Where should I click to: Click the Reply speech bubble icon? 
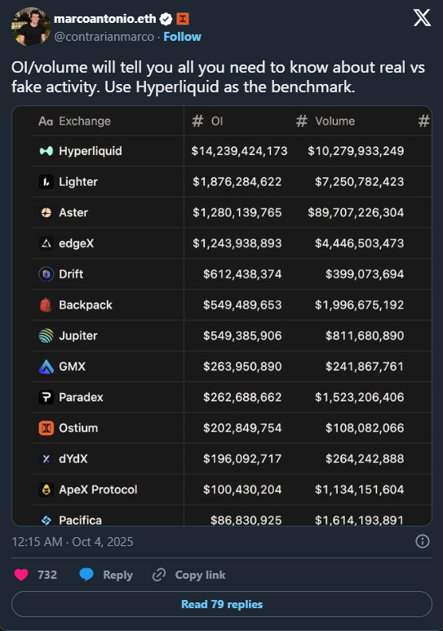coord(86,575)
